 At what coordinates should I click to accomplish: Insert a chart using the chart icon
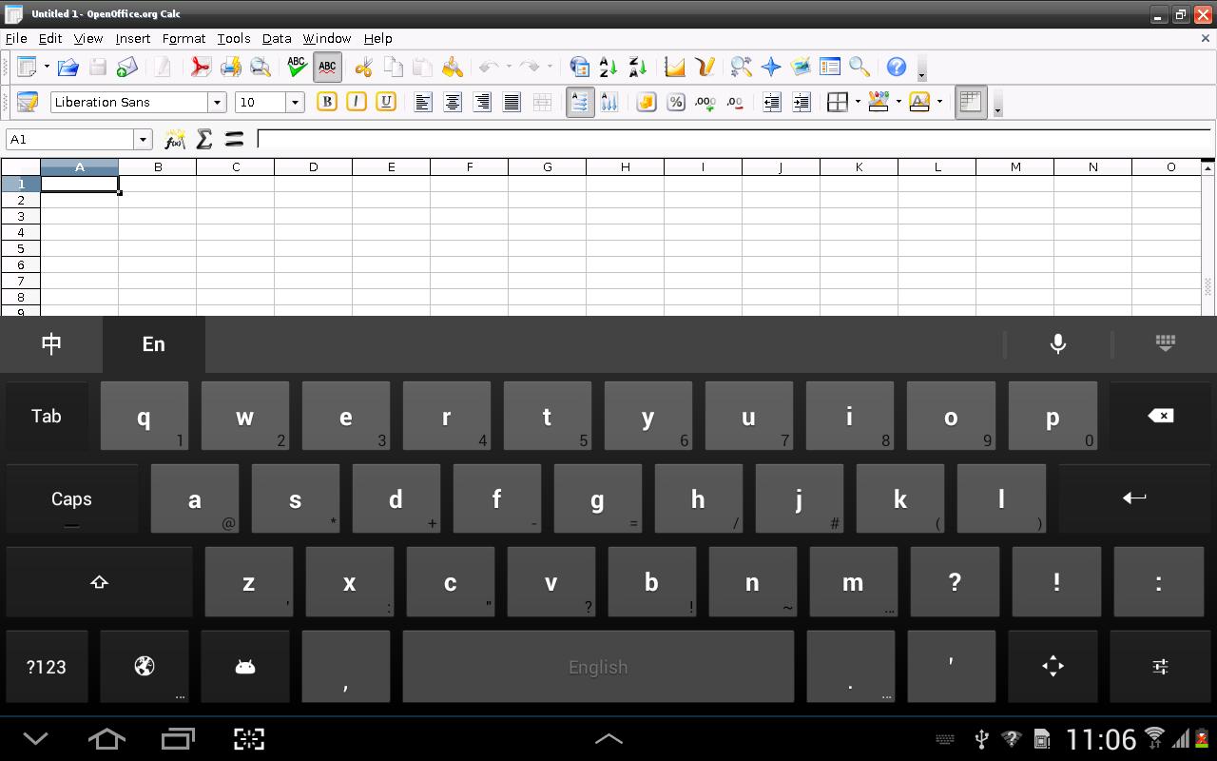675,67
